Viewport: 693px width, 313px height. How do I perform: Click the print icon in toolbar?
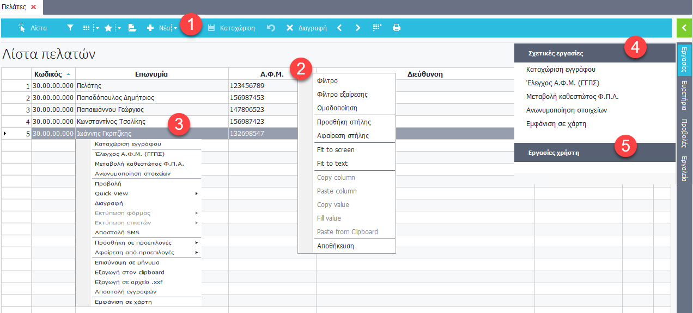click(x=397, y=28)
